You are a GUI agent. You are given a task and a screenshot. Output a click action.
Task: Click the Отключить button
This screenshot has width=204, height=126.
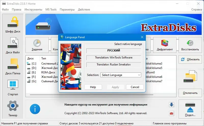[190, 93]
